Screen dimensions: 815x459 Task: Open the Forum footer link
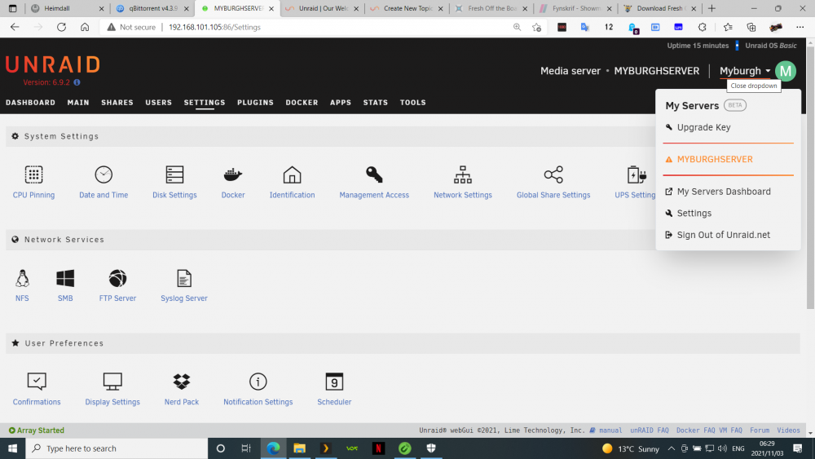tap(760, 430)
